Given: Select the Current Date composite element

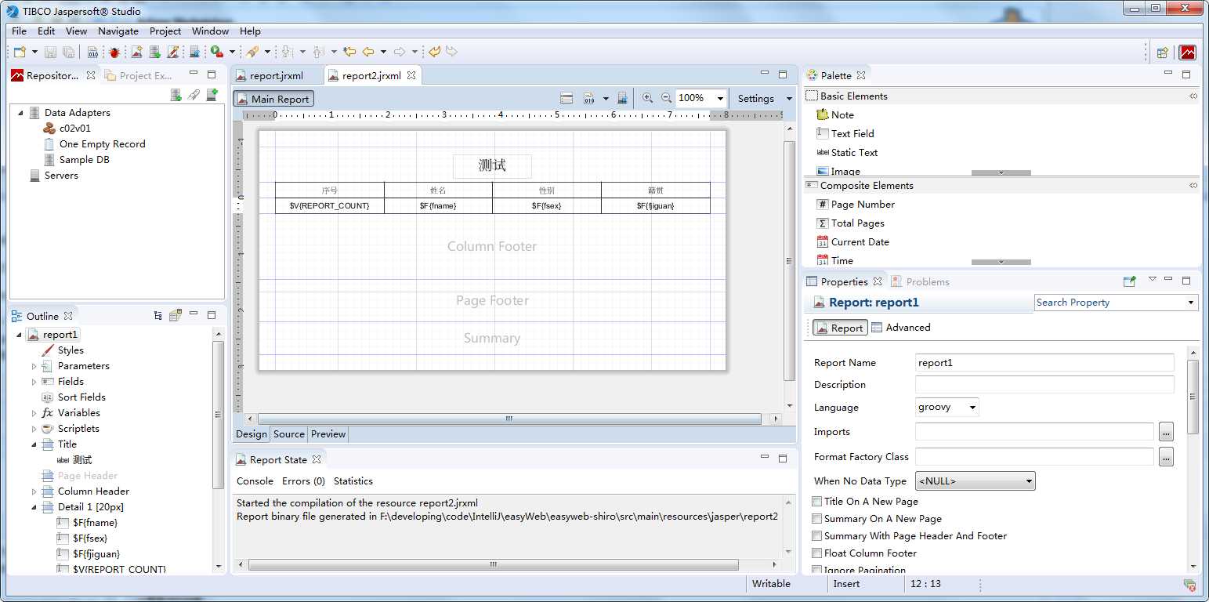Looking at the screenshot, I should pos(852,241).
